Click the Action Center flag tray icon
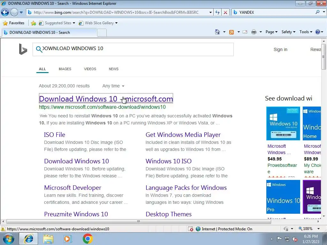 (x=279, y=239)
